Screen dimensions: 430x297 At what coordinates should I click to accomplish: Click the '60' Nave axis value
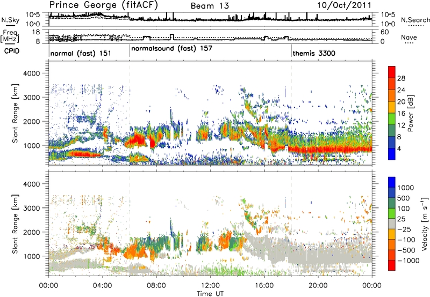(385, 32)
